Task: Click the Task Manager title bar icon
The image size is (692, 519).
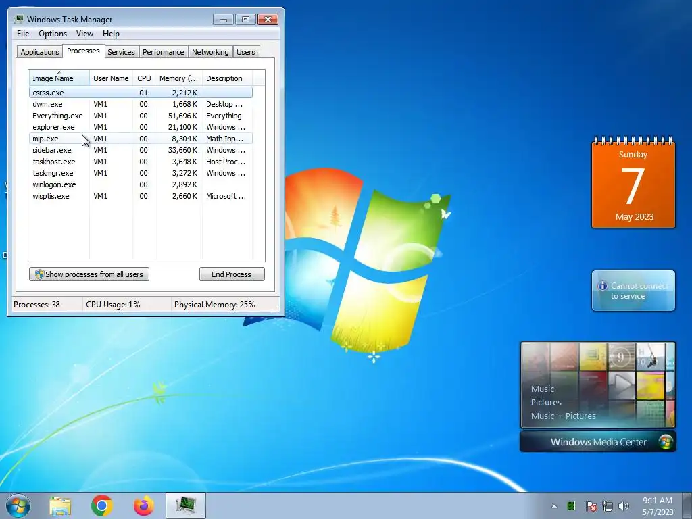Action: point(19,20)
